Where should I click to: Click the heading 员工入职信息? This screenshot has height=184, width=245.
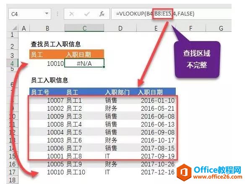click(x=50, y=80)
